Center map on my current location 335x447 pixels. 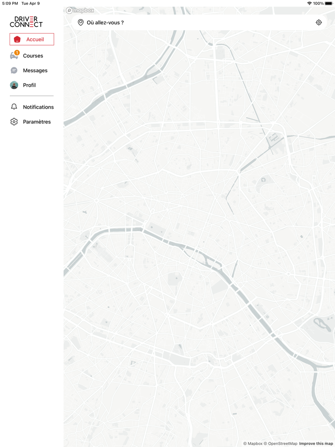[319, 22]
